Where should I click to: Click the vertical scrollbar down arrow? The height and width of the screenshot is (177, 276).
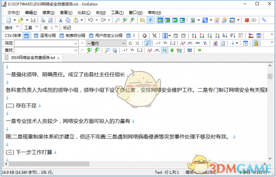270,158
